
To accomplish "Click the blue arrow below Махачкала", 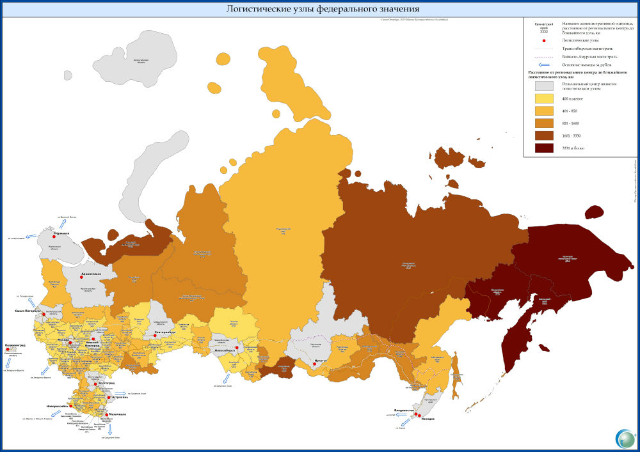I will (x=110, y=427).
